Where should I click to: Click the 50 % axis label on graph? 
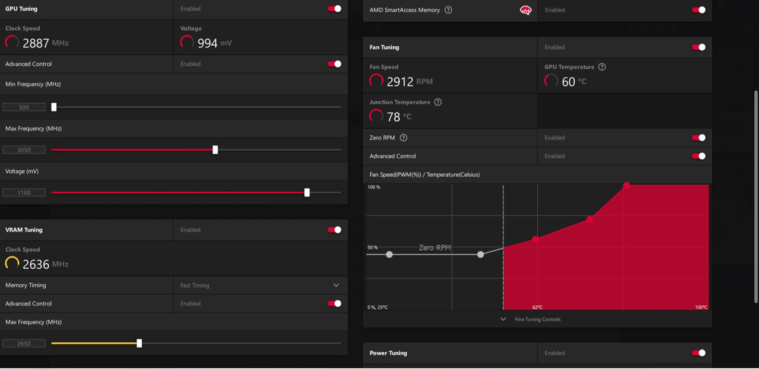pyautogui.click(x=372, y=247)
